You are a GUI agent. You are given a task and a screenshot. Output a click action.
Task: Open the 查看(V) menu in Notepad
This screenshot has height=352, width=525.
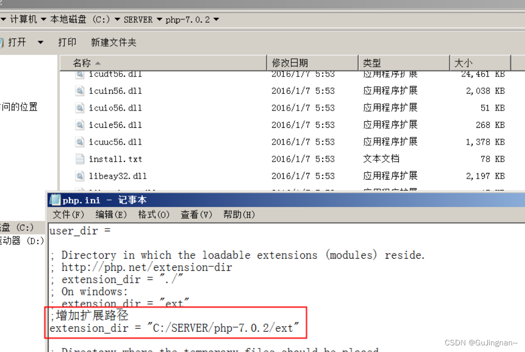196,215
